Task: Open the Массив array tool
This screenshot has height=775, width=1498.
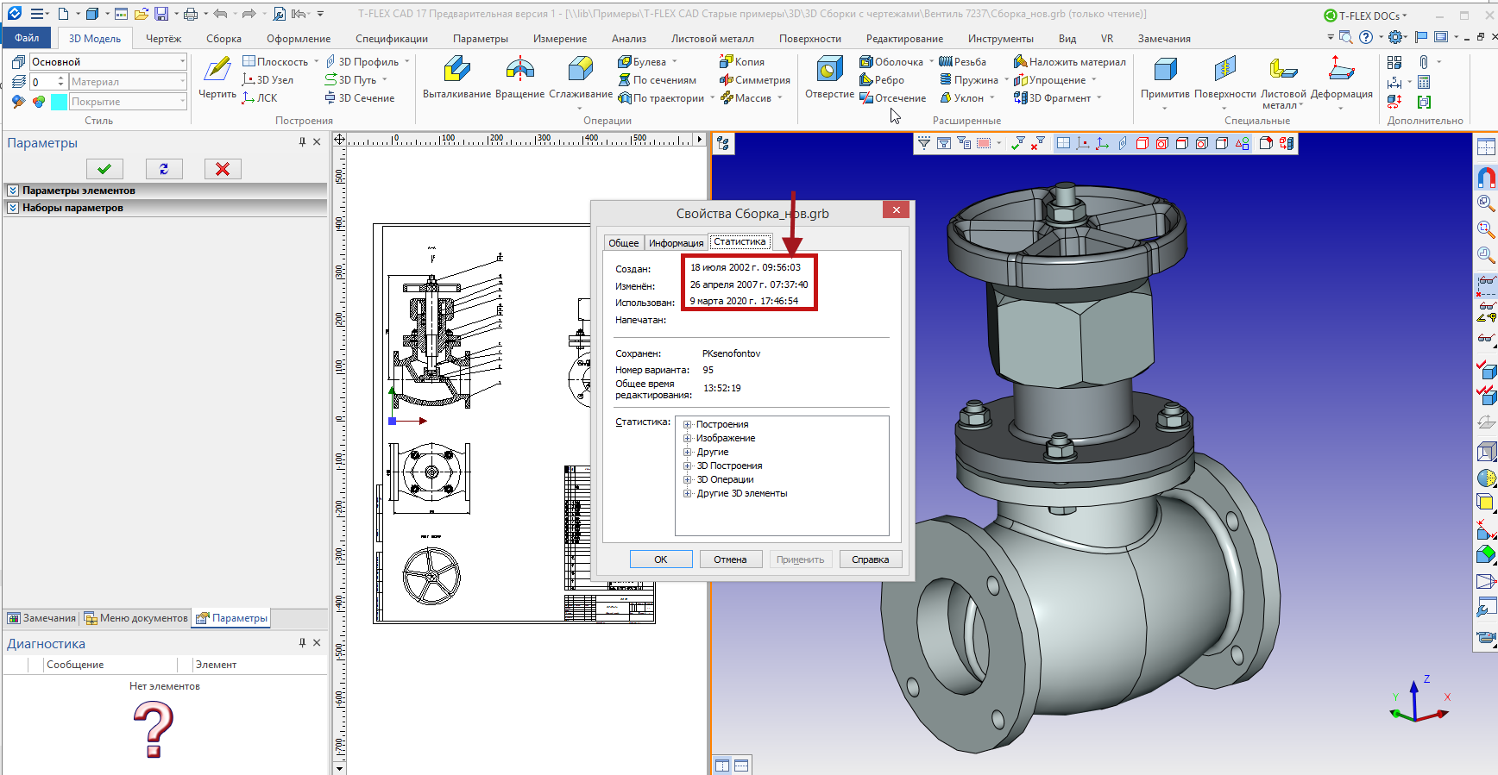Action: 746,98
